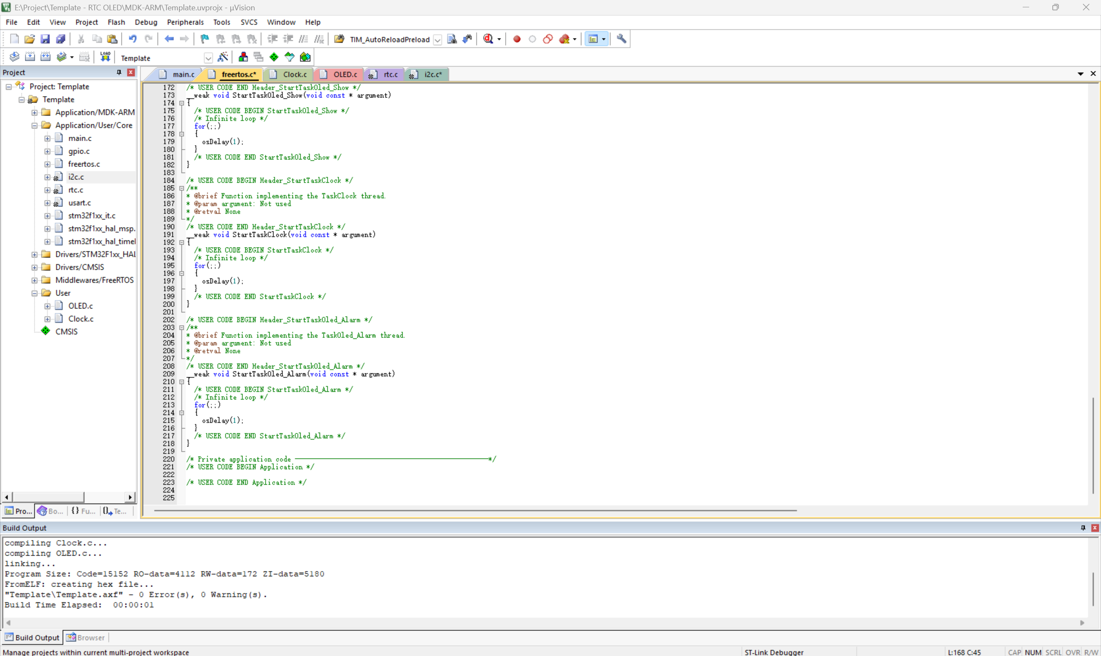Image resolution: width=1101 pixels, height=656 pixels.
Task: Open the Peripherals menu
Action: (x=185, y=22)
